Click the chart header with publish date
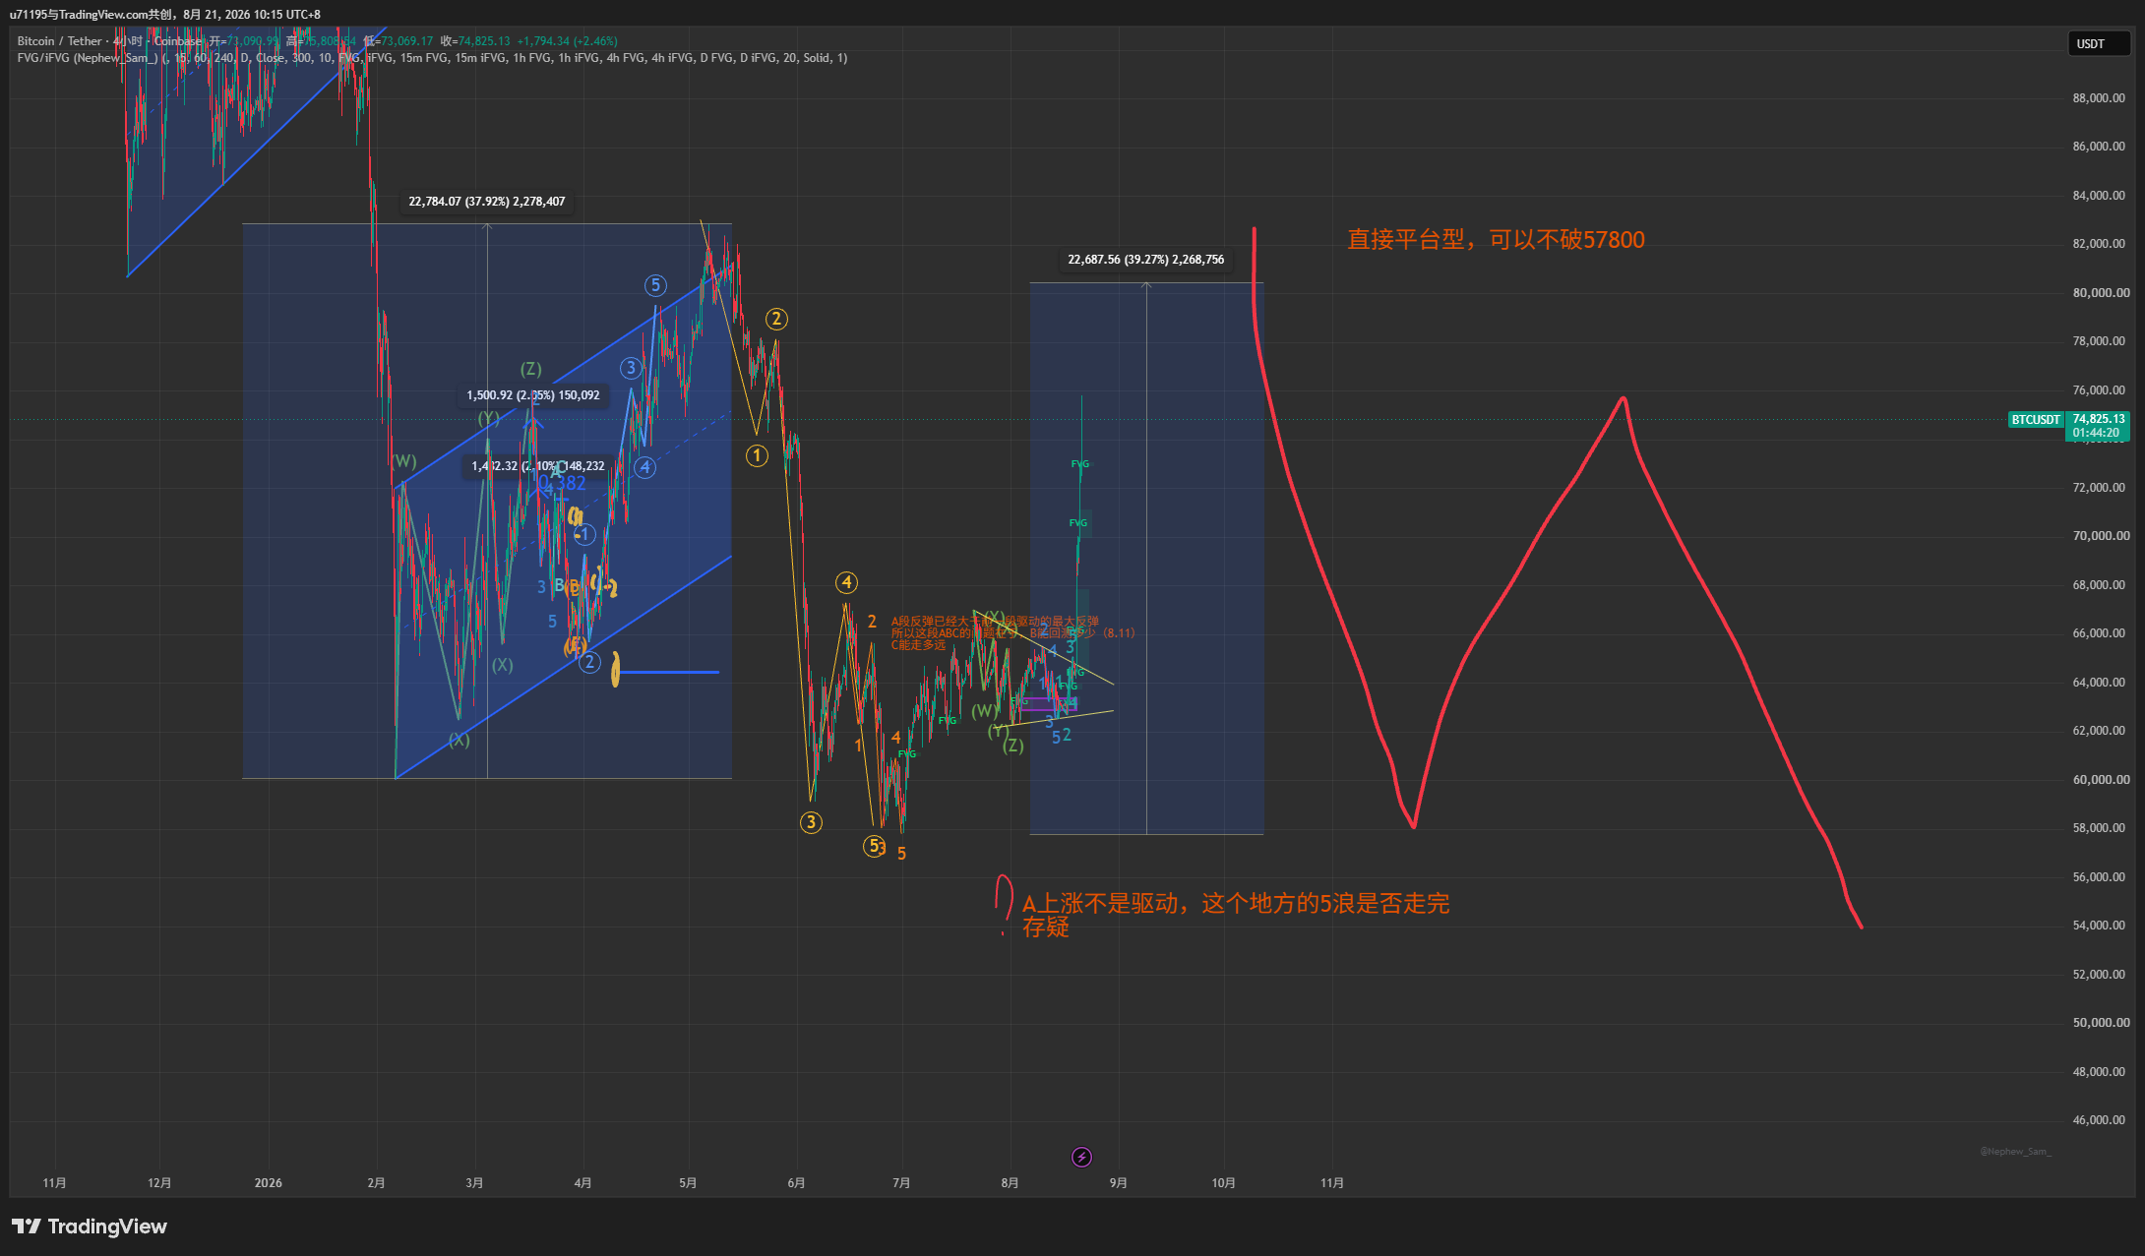Screen dimensions: 2145x1256 coord(165,15)
